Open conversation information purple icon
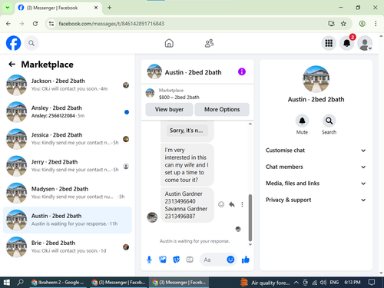The height and width of the screenshot is (288, 384). (x=242, y=71)
